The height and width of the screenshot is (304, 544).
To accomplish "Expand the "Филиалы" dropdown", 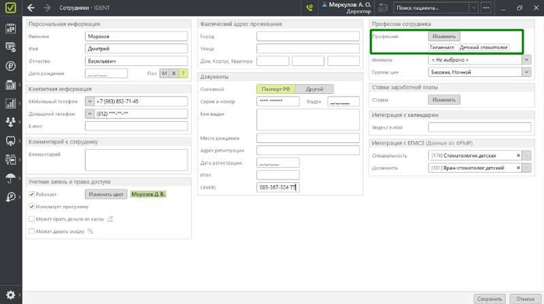I will 526,60.
